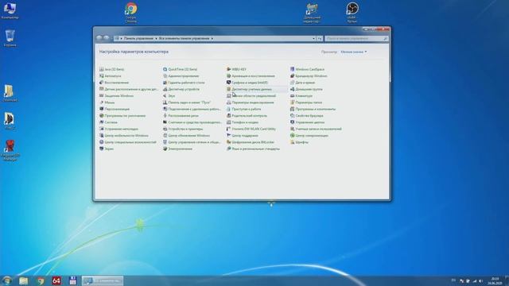
Task: Open the Шрифты fonts icon
Action: click(x=292, y=142)
